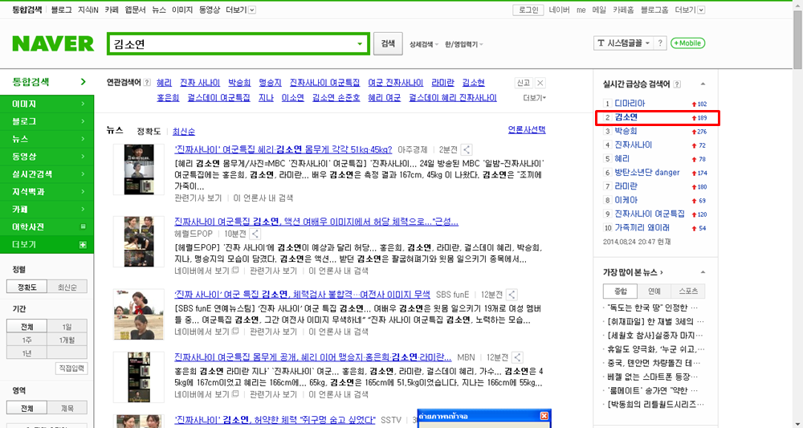Image resolution: width=803 pixels, height=428 pixels.
Task: Open the search box suggestion dropdown arrow
Action: click(x=360, y=44)
